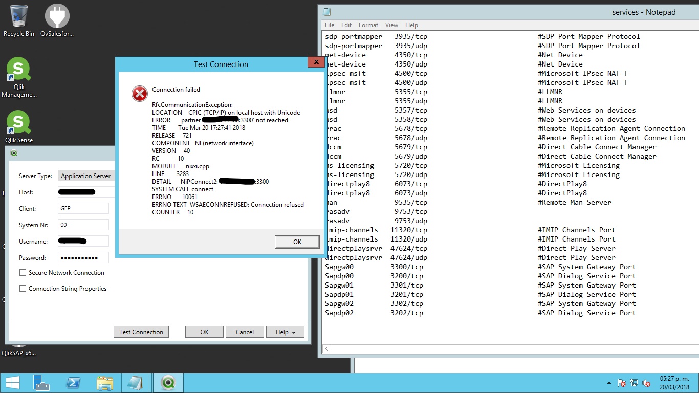The height and width of the screenshot is (393, 699).
Task: Open Notepad Help menu
Action: pos(411,25)
